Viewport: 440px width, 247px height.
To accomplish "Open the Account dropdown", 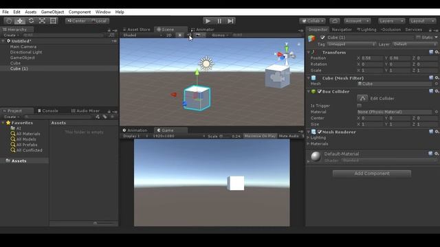I will [357, 21].
